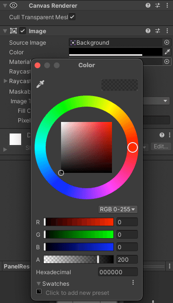Open Canvas Renderer kebab menu
The width and height of the screenshot is (173, 303).
(x=167, y=5)
